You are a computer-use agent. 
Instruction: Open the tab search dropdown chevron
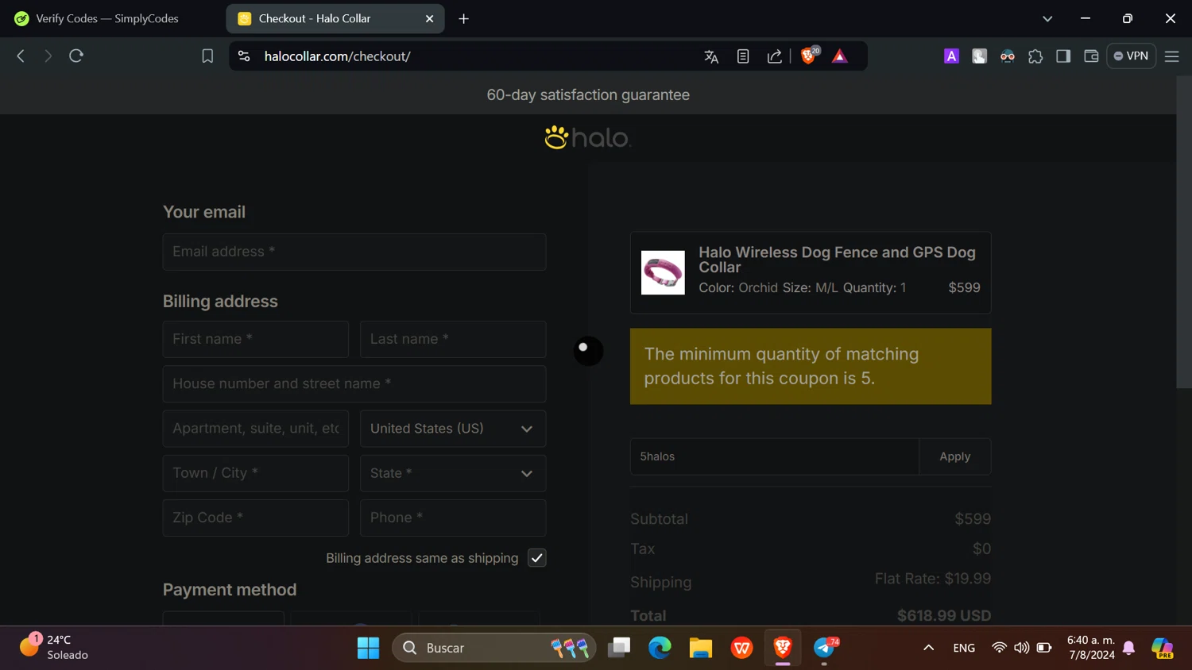pos(1047,18)
